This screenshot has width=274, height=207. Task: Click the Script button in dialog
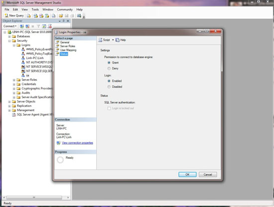click(104, 40)
